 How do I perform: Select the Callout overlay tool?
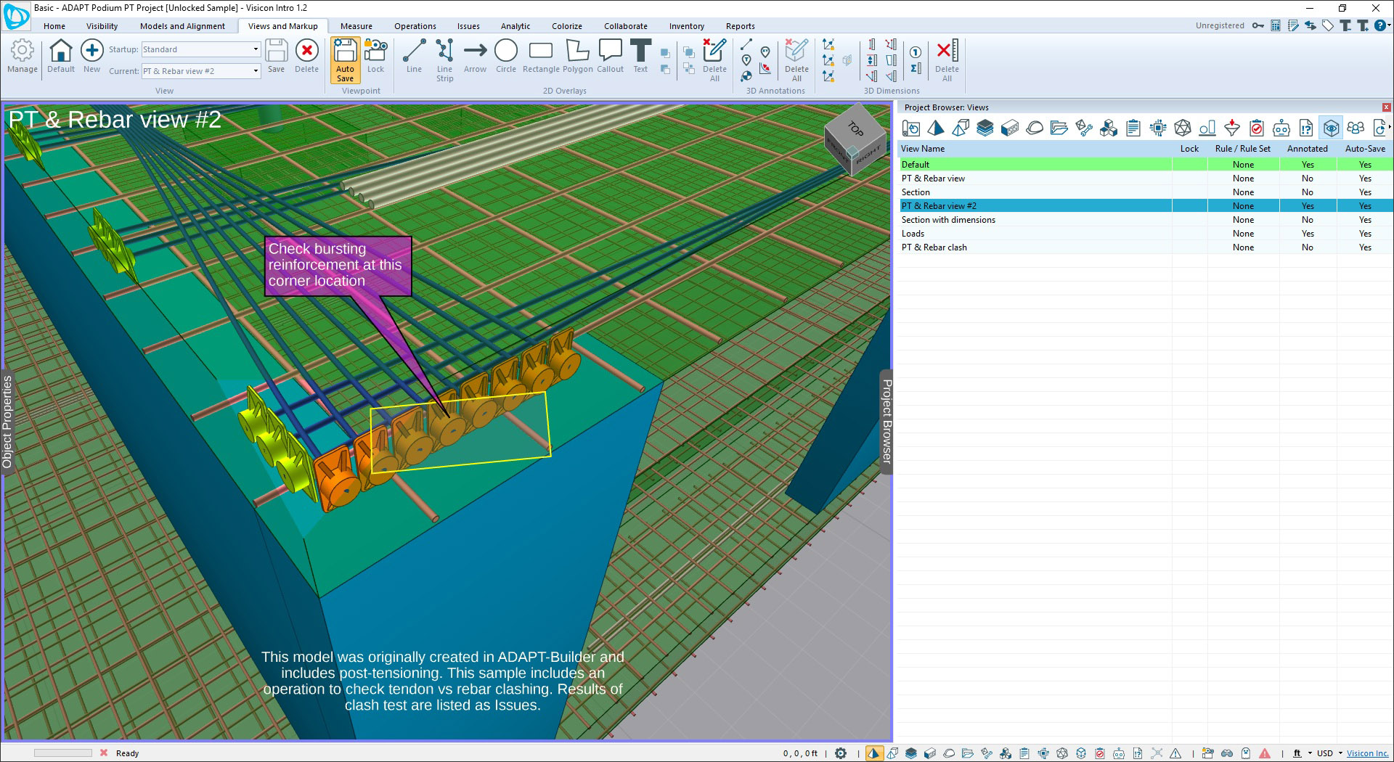[x=610, y=56]
